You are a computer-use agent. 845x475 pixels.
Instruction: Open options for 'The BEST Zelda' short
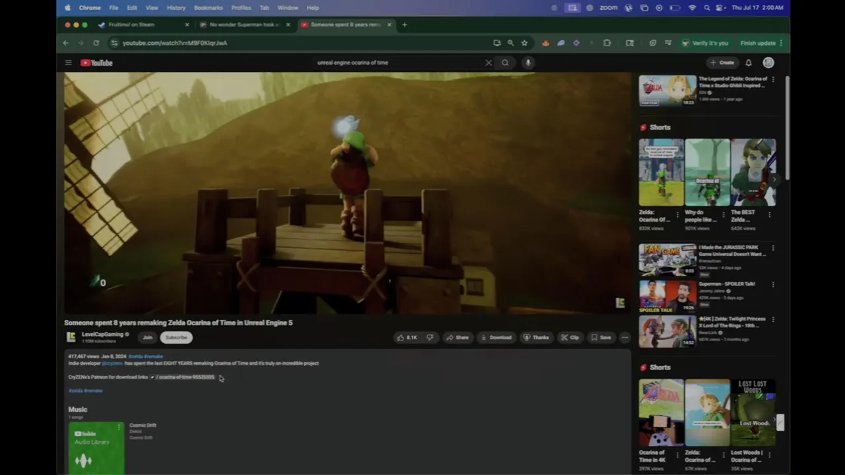(x=770, y=214)
